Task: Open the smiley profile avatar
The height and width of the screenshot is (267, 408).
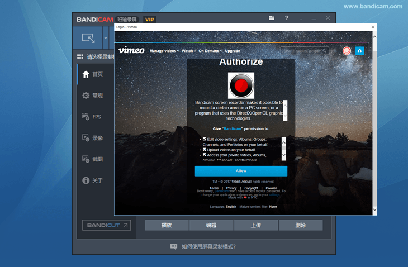Action: (x=347, y=51)
